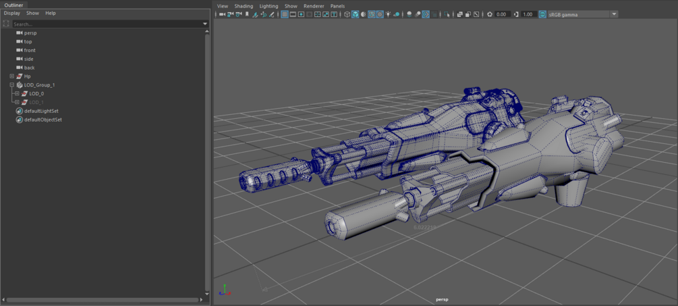Toggle the viewport Grid display button
Screen dimensions: 678x306
point(285,14)
